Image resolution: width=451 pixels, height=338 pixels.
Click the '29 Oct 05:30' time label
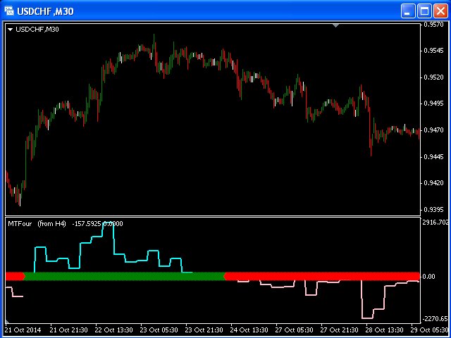coord(430,330)
